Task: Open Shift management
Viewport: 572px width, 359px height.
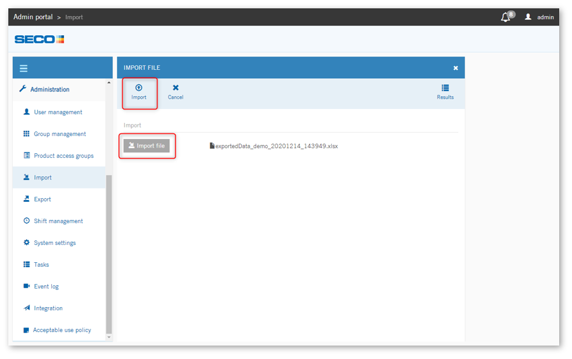Action: point(59,221)
